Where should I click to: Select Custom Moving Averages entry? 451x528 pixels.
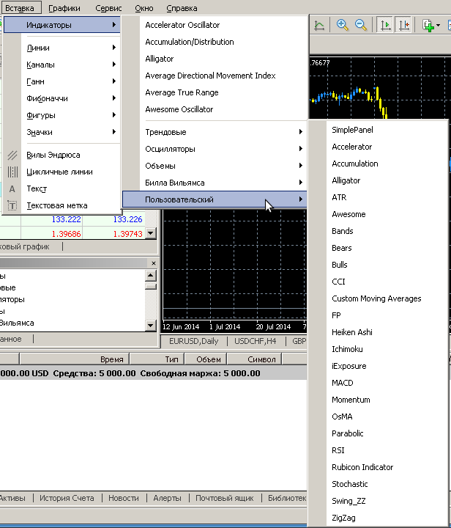(x=376, y=298)
